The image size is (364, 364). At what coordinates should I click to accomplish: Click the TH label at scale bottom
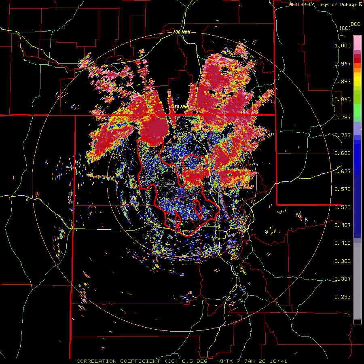point(347,315)
